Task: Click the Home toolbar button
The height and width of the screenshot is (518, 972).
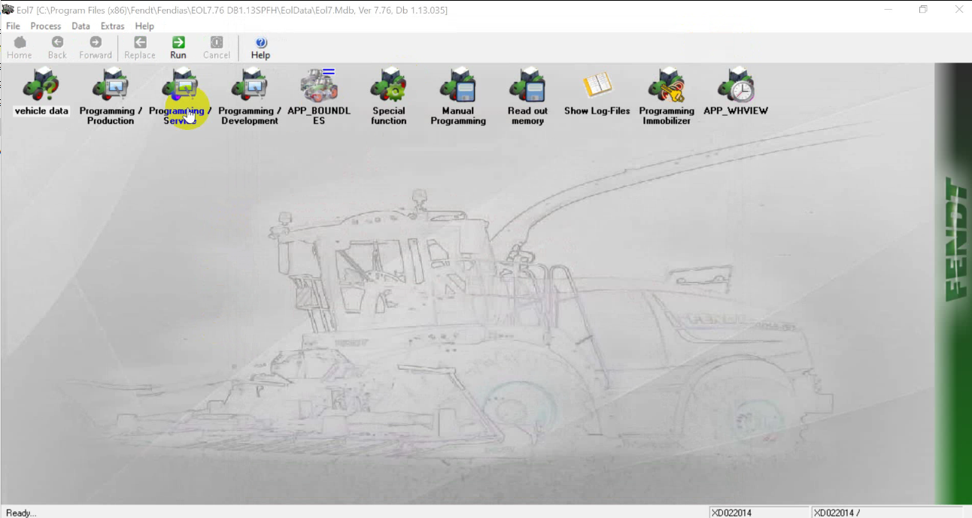Action: 20,48
